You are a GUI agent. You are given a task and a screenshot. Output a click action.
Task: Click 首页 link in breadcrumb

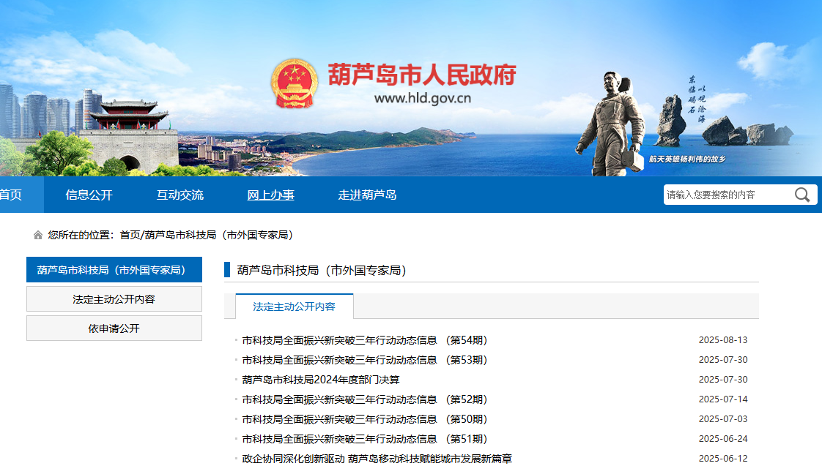point(130,236)
